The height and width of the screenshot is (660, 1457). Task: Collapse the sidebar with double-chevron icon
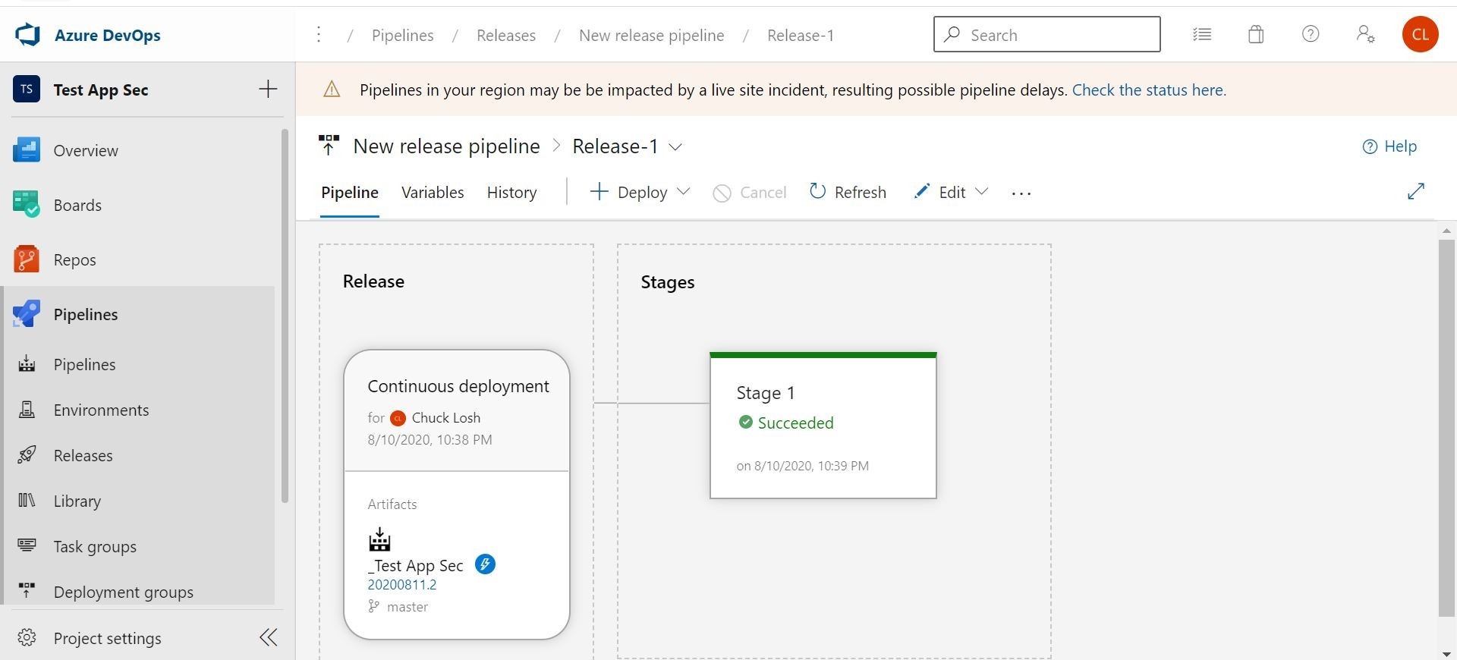coord(269,637)
